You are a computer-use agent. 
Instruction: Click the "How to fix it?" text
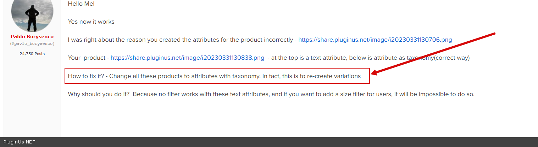(86, 76)
